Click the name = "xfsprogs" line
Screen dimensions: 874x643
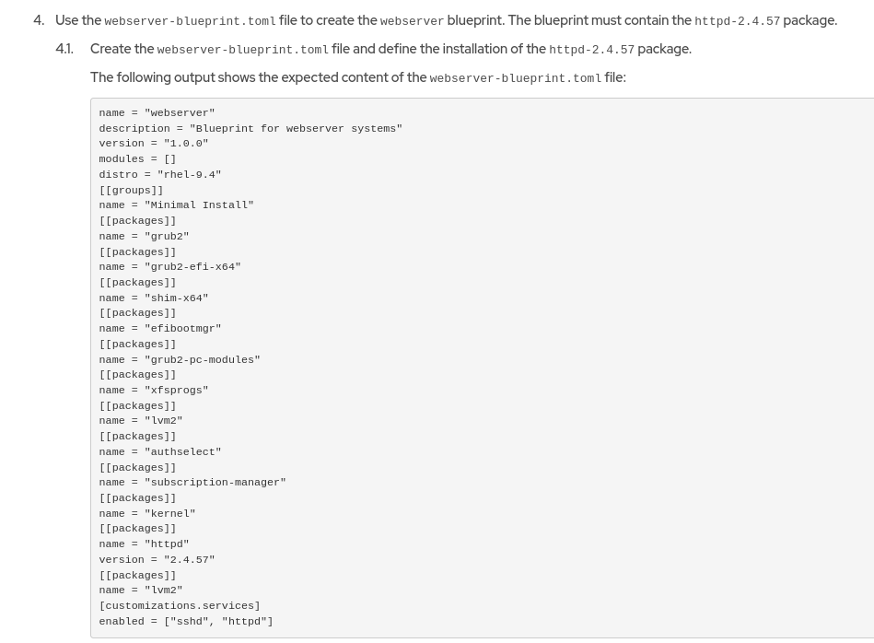point(154,391)
